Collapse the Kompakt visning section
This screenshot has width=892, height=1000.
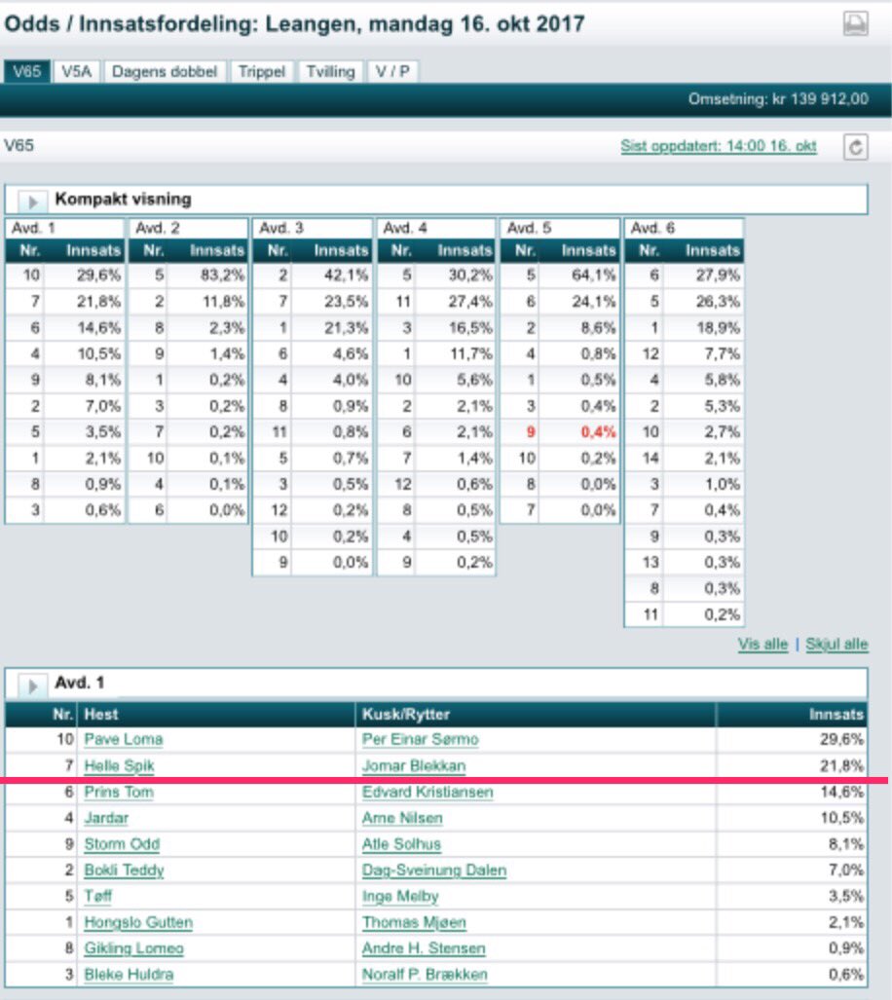click(32, 201)
